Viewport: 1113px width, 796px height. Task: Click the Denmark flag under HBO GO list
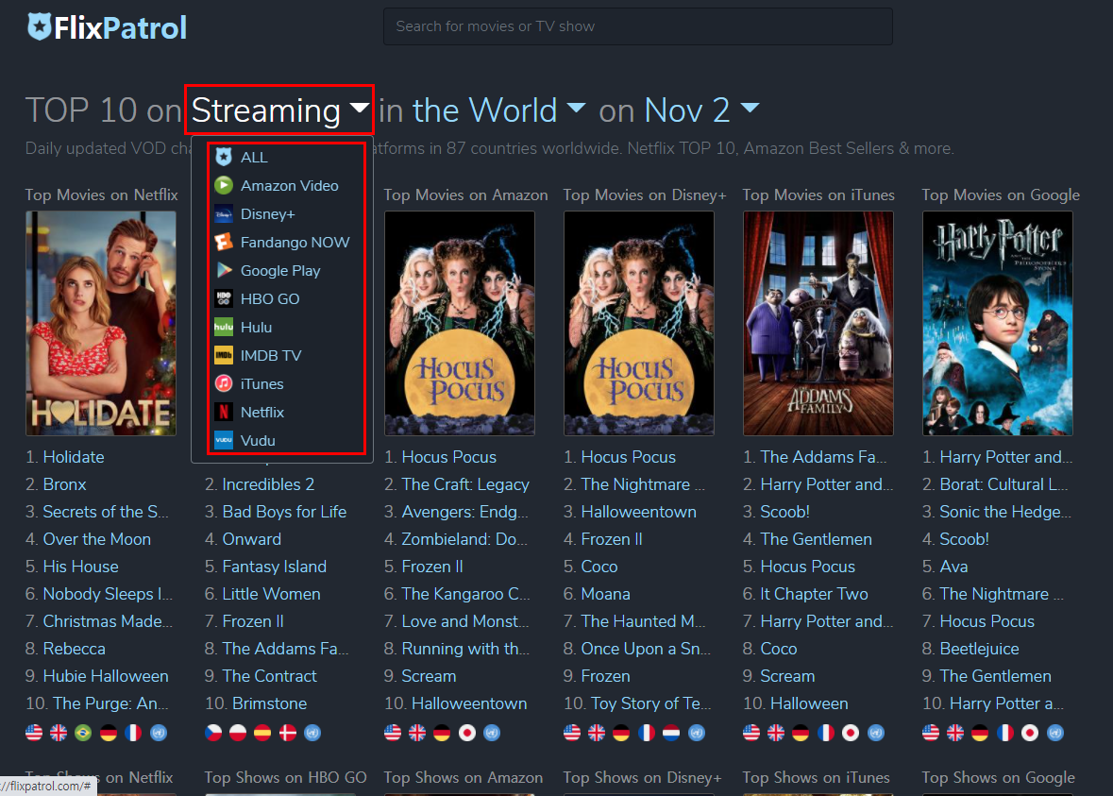pyautogui.click(x=288, y=733)
